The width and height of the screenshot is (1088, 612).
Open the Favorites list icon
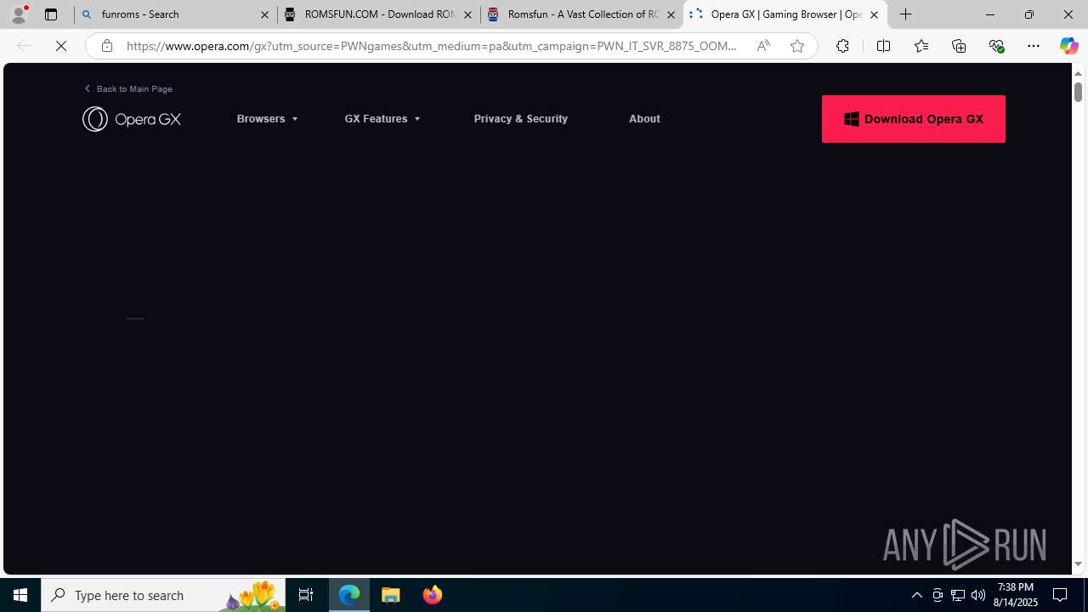coord(921,46)
